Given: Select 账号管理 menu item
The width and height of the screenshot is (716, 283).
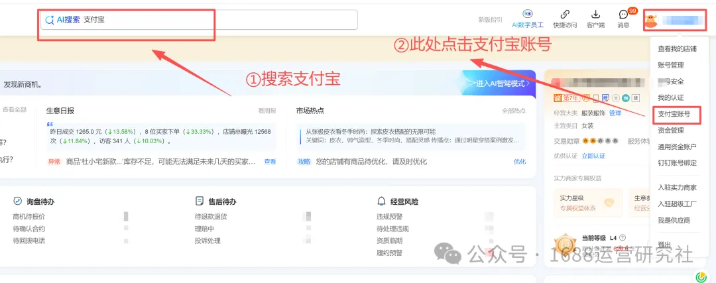Looking at the screenshot, I should coord(670,65).
